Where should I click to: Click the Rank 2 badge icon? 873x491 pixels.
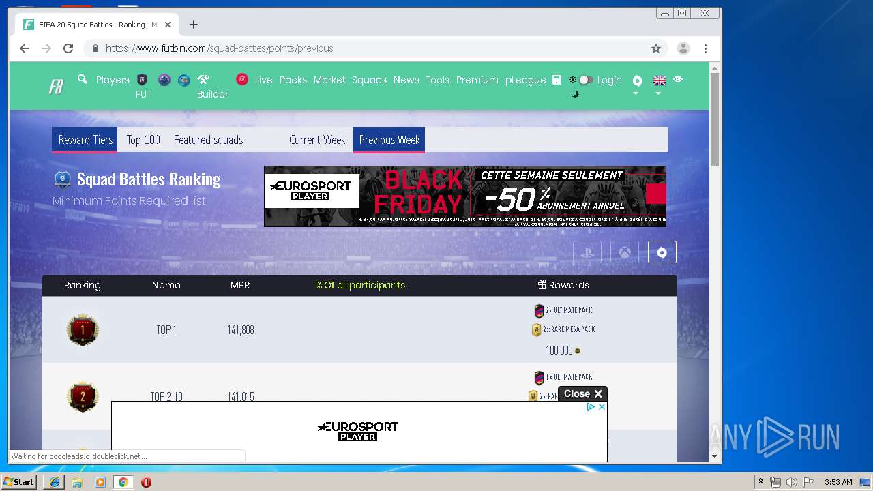pos(83,397)
